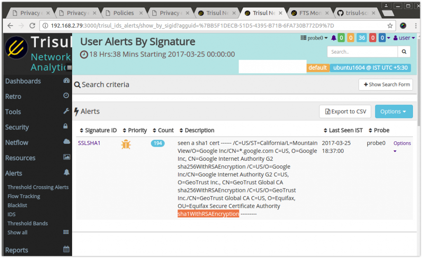Open the SSLSHA1 row Options dropdown

click(402, 147)
